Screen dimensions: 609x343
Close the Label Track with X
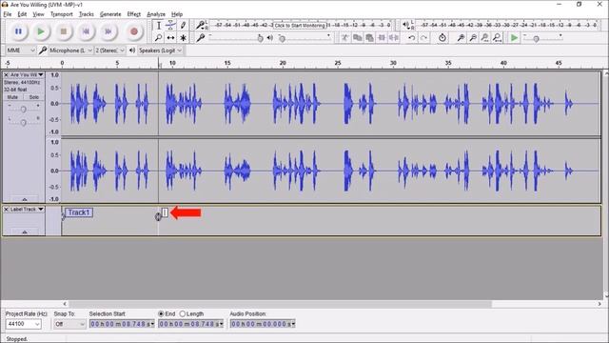7,210
